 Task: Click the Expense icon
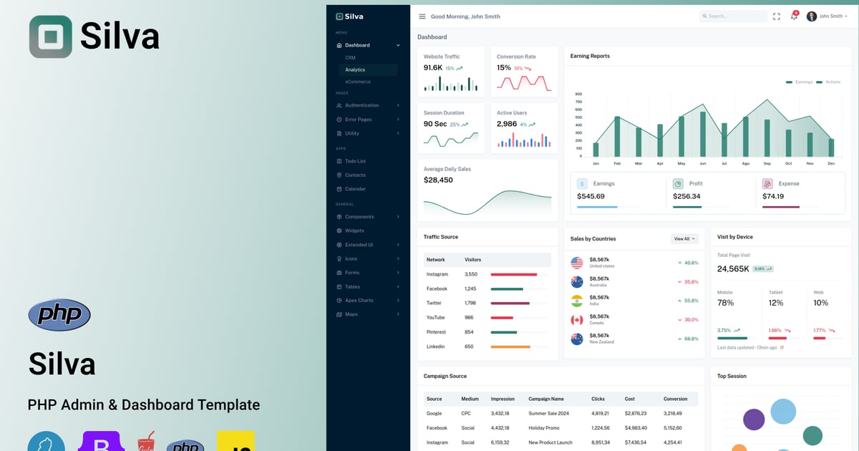point(767,184)
